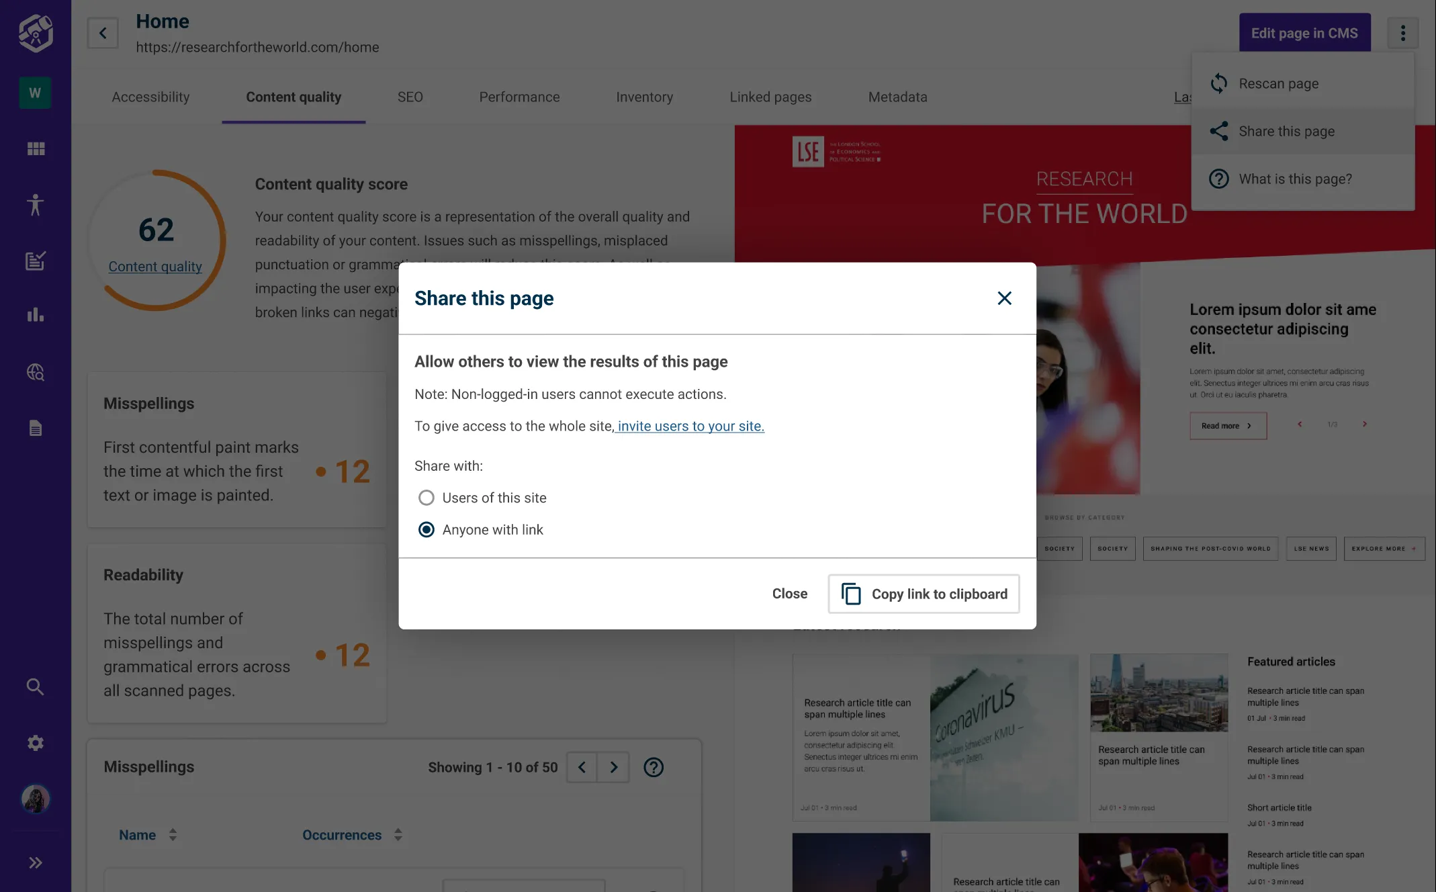Image resolution: width=1436 pixels, height=892 pixels.
Task: Open search from the sidebar magnifier icon
Action: (x=35, y=686)
